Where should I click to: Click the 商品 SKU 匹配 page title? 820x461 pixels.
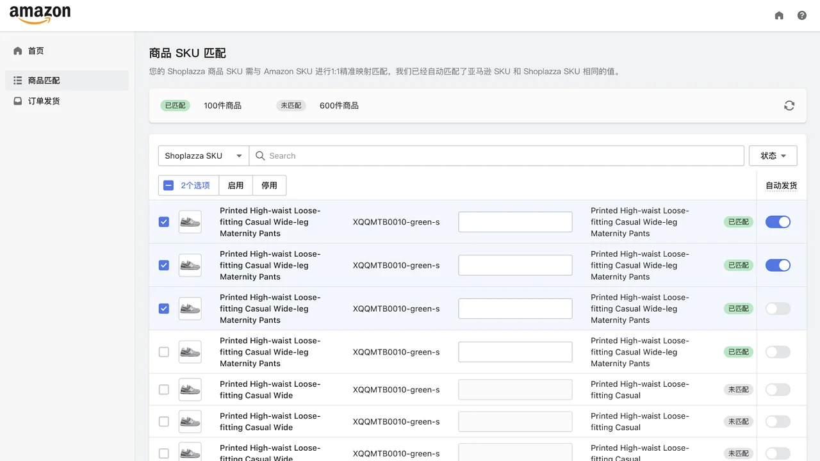point(188,53)
